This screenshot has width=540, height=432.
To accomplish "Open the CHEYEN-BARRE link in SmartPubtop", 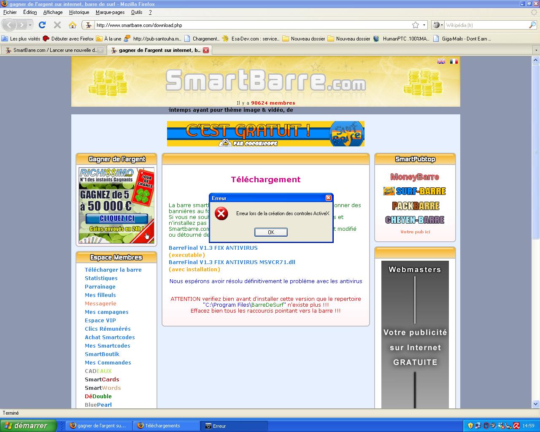I will (x=415, y=220).
